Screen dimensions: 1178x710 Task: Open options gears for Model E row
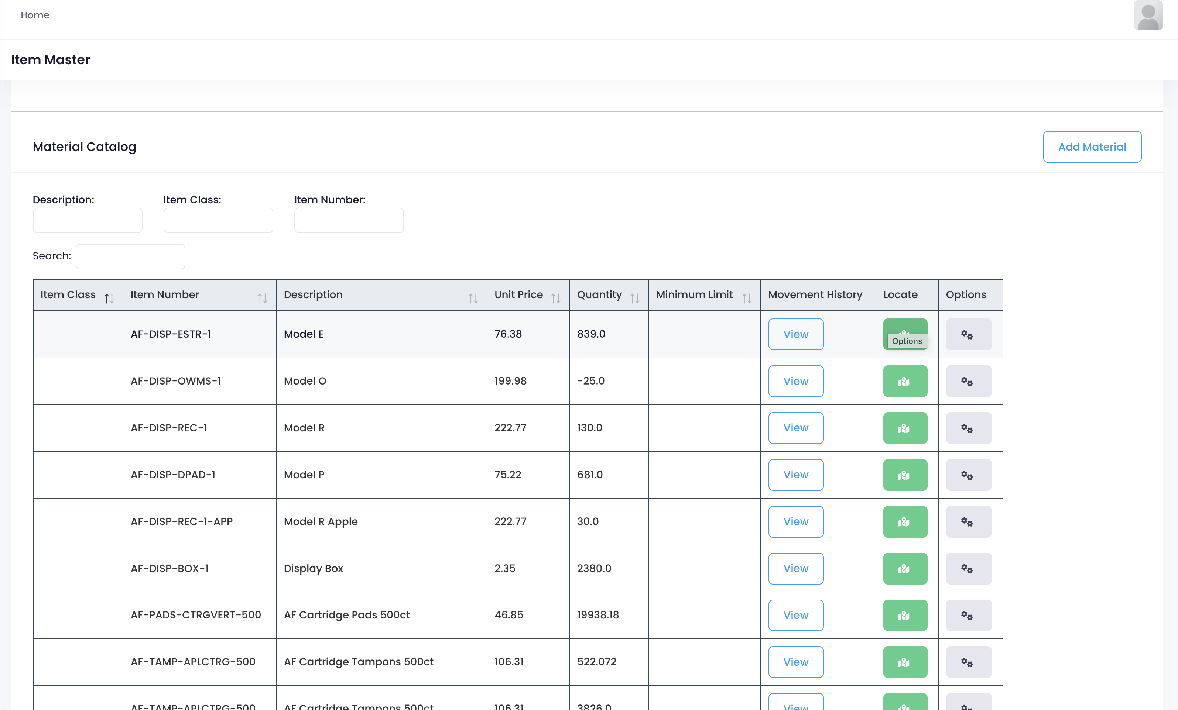point(968,334)
